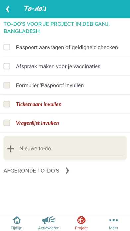Go to the Actievoeren tab label
The image size is (130, 231).
pyautogui.click(x=49, y=228)
